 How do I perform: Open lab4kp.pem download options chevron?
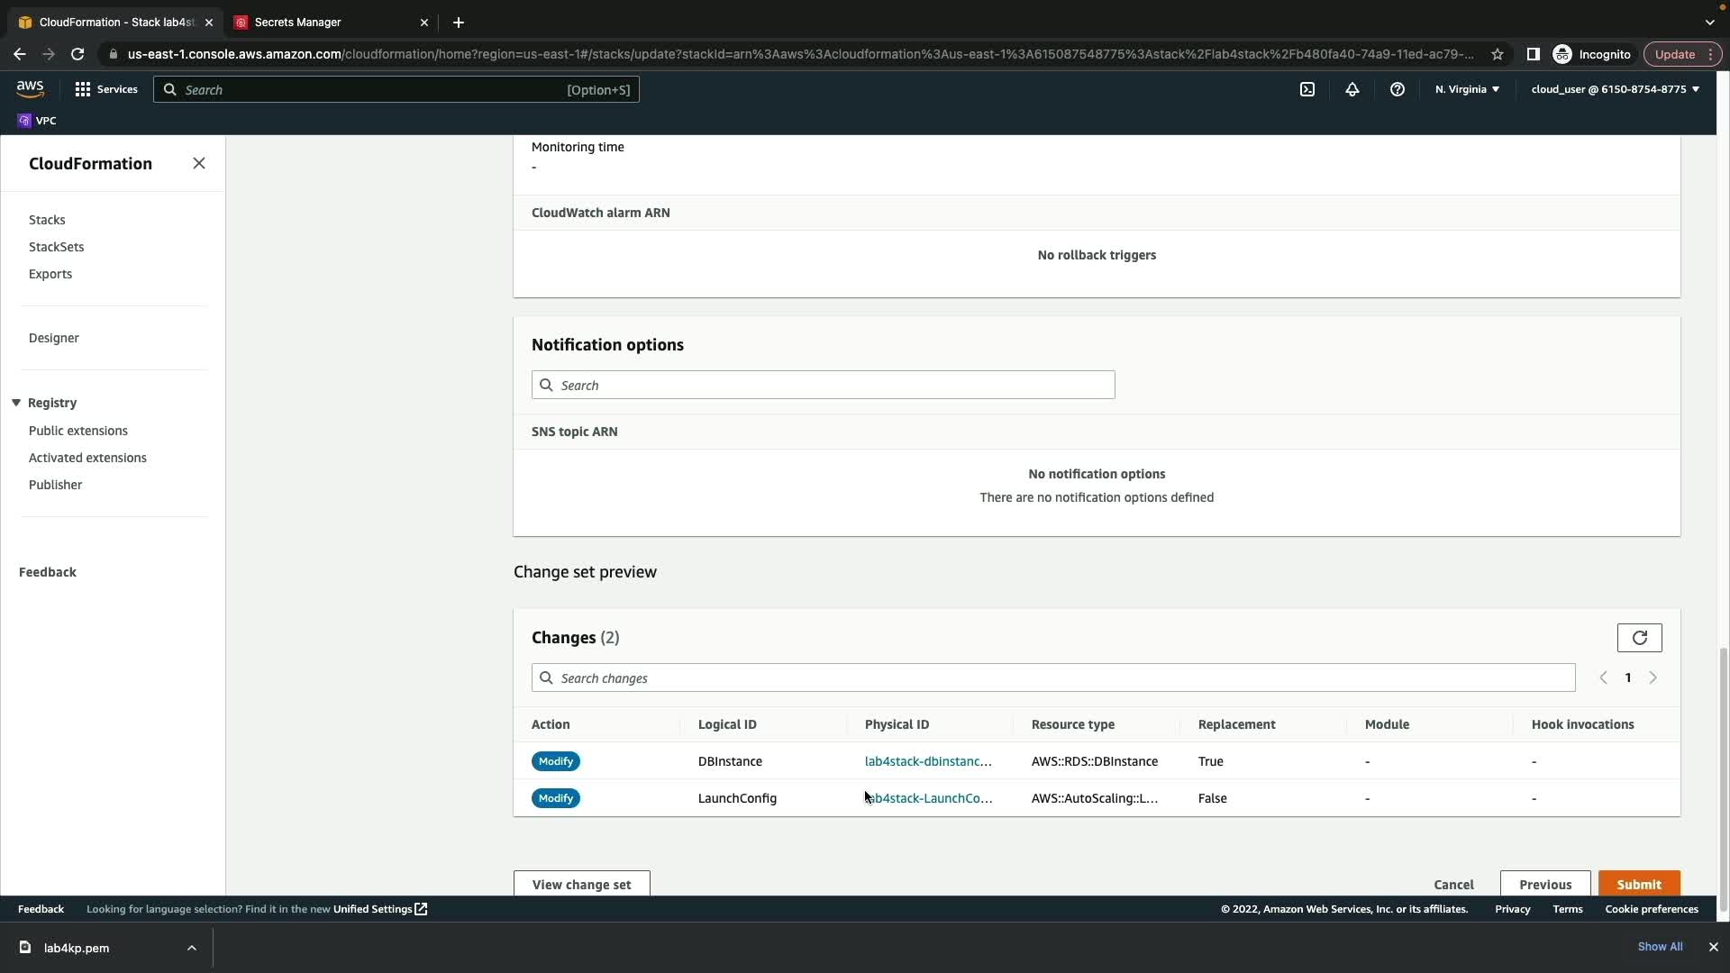coord(192,948)
